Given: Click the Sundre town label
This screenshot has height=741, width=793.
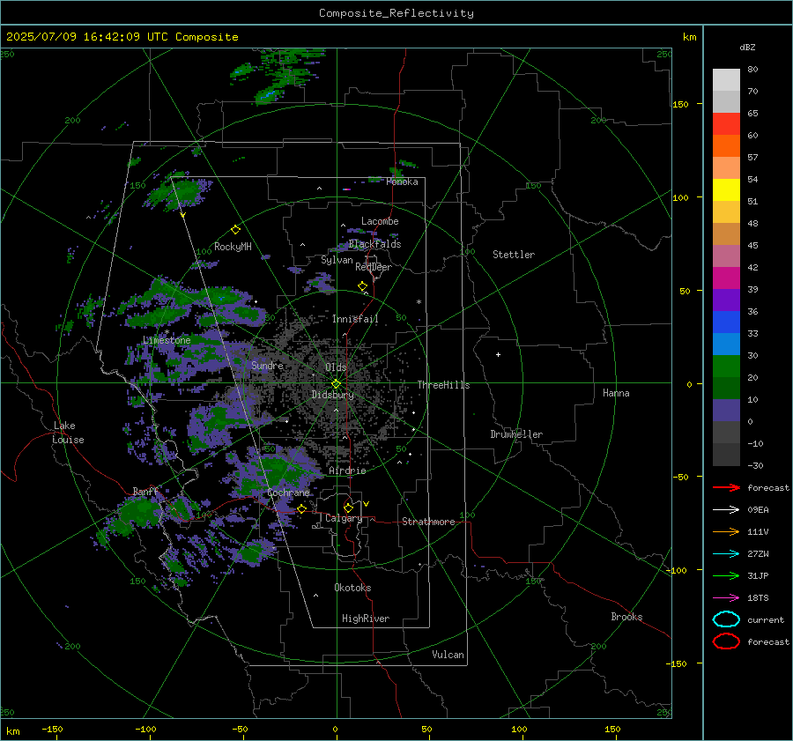Looking at the screenshot, I should click(x=267, y=365).
